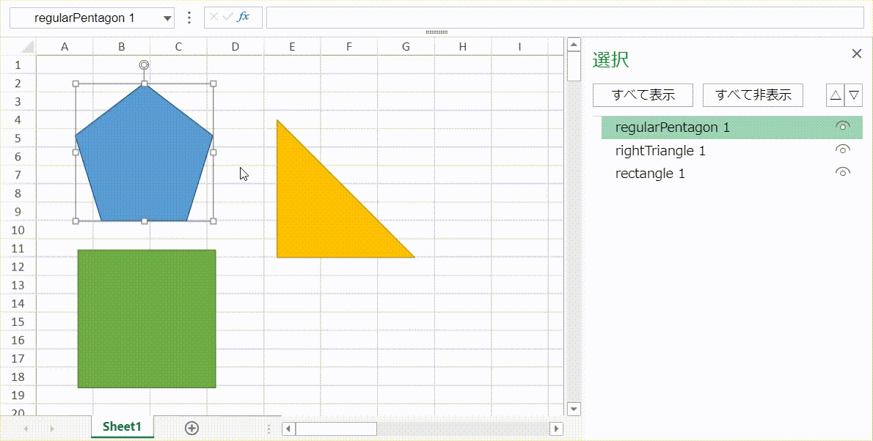This screenshot has width=873, height=441.
Task: Click the cancel X icon in formula bar
Action: point(214,17)
